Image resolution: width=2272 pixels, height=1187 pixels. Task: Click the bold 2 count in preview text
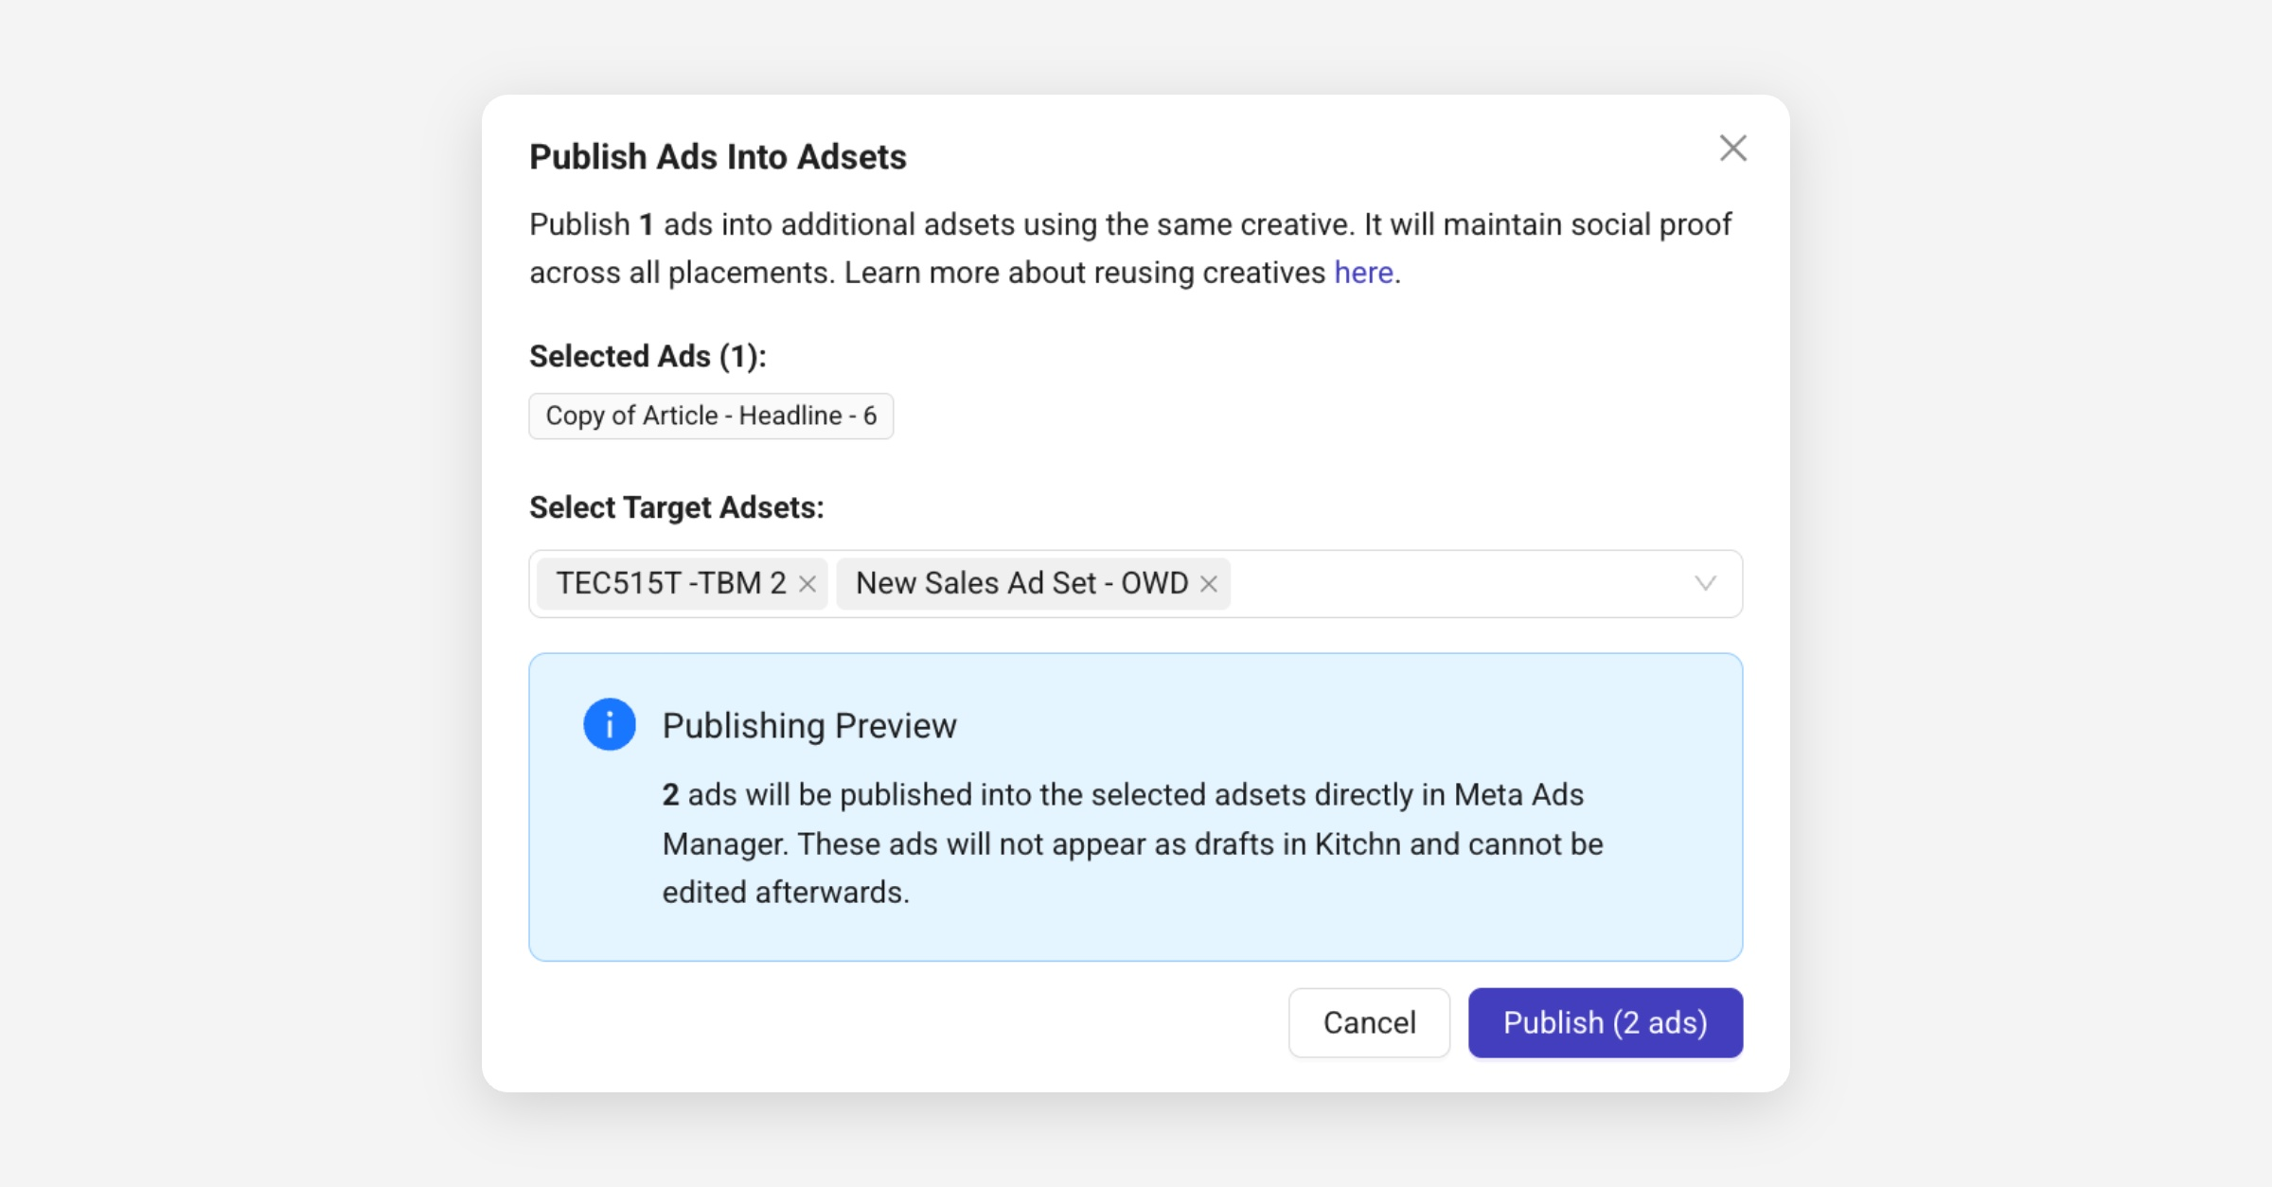tap(670, 795)
